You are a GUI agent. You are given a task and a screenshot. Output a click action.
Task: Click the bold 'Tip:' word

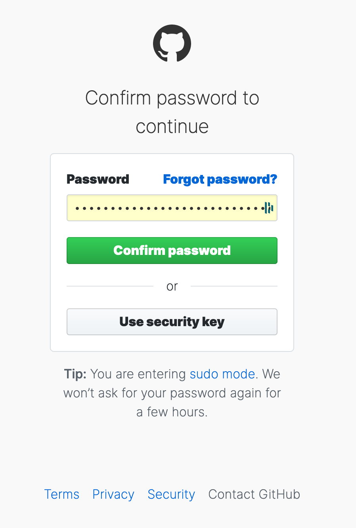[x=75, y=374]
